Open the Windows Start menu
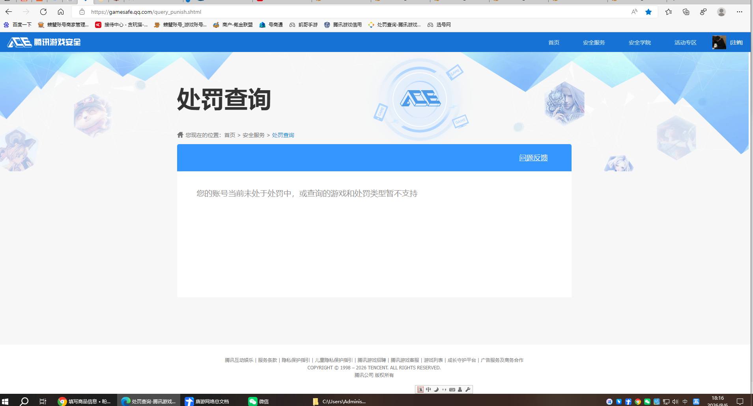This screenshot has width=753, height=406. (x=6, y=401)
